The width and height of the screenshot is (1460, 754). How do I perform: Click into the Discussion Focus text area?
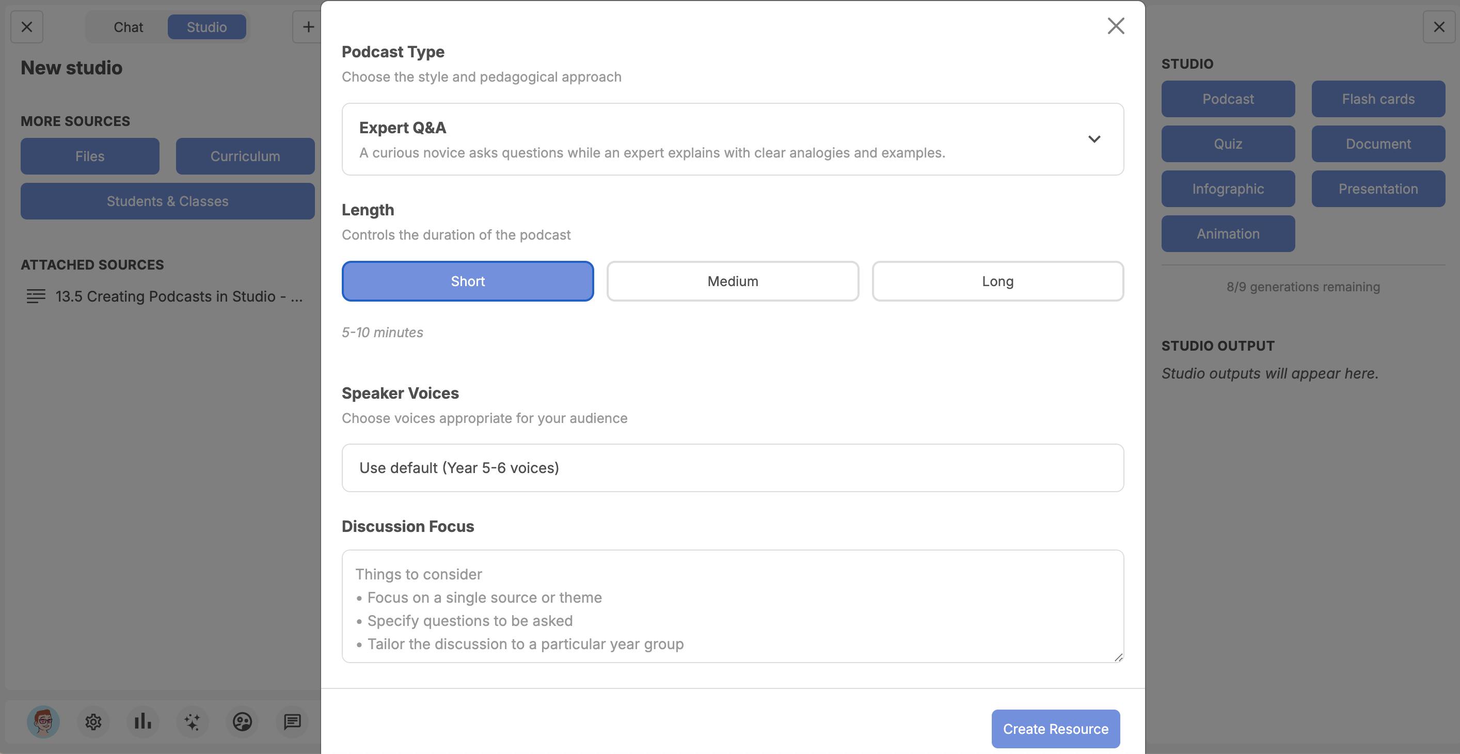(732, 605)
